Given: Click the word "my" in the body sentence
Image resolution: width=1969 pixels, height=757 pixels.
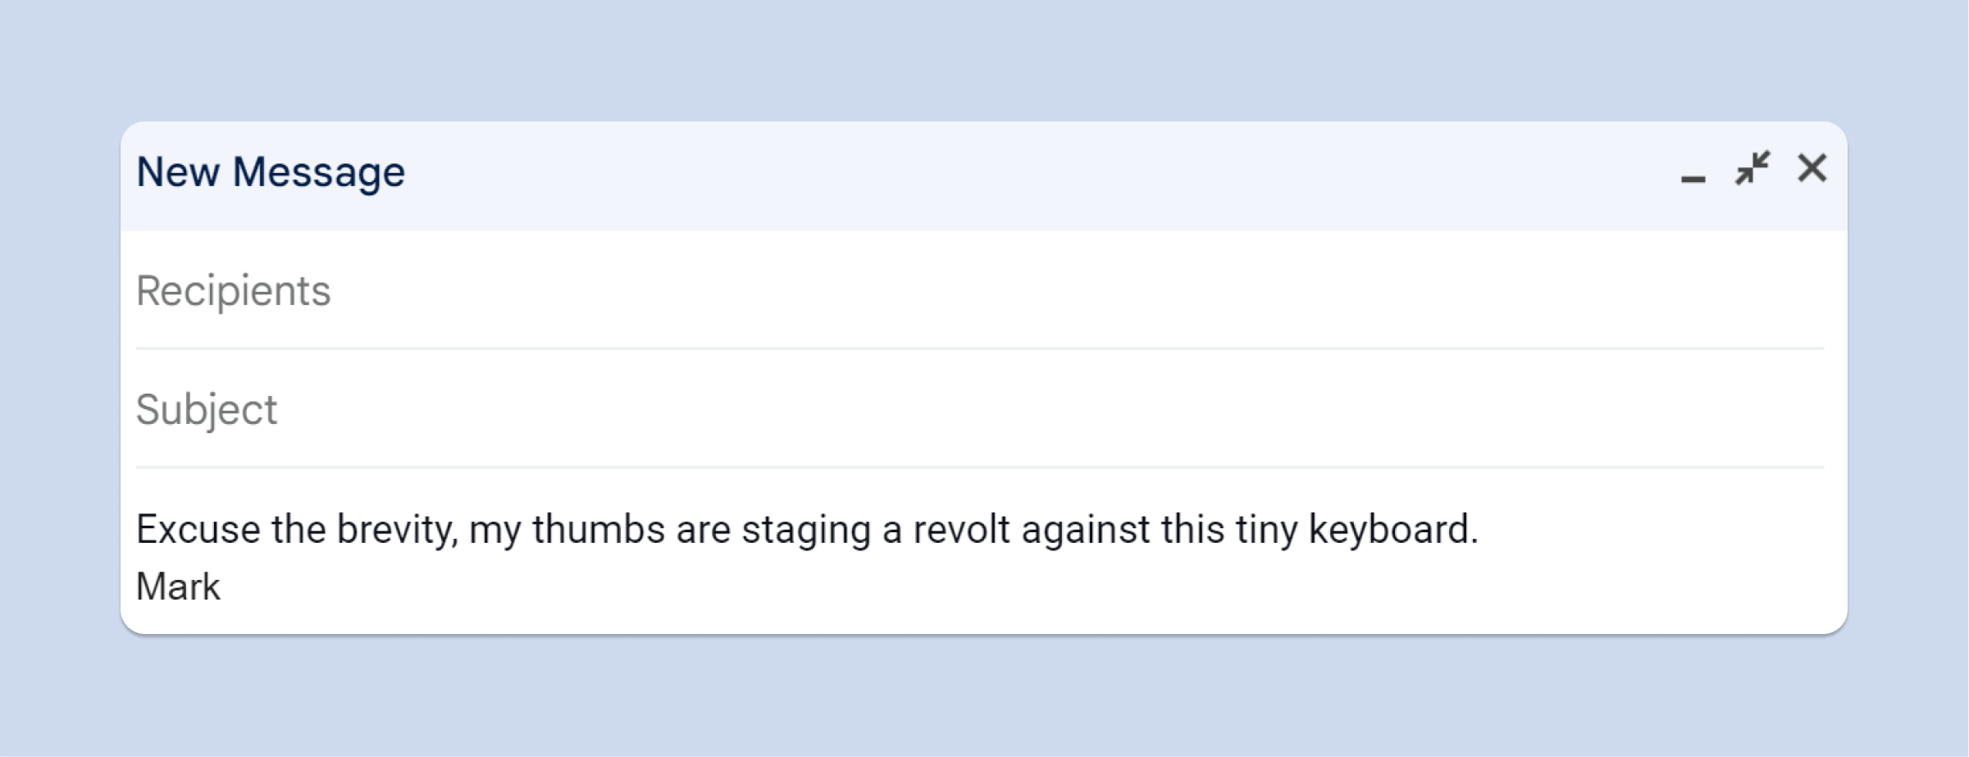Looking at the screenshot, I should coord(495,531).
